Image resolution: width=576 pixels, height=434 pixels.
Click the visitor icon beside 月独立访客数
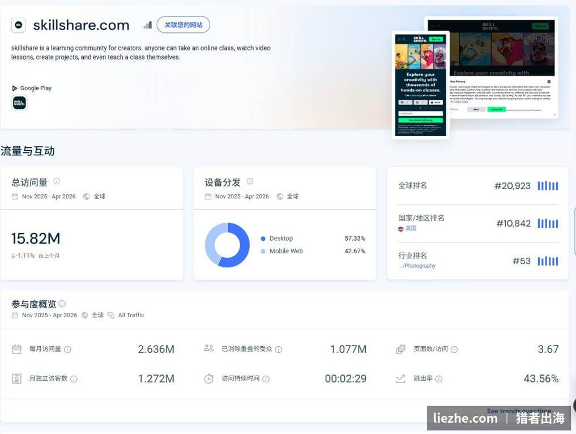(x=17, y=378)
